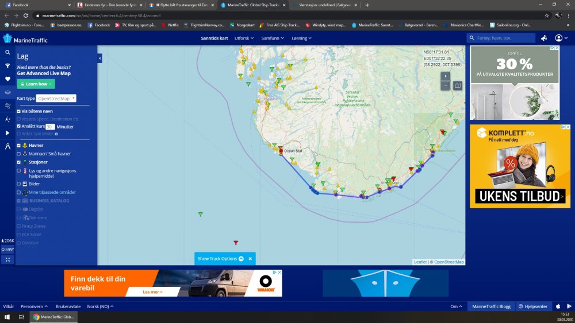575x323 pixels.
Task: Toggle 'Vessels Speed, Destination etc' checkbox
Action: [19, 119]
